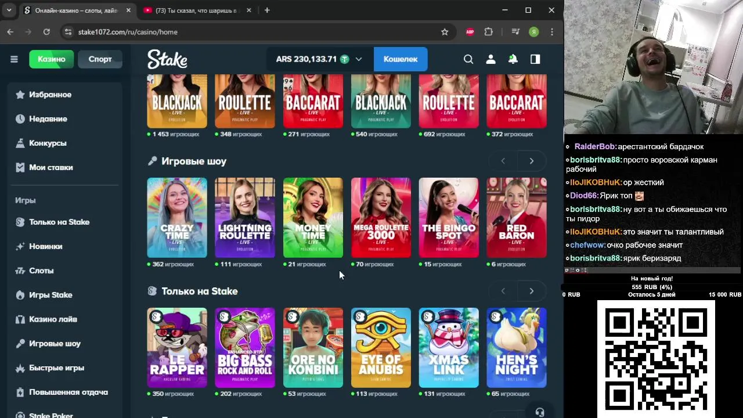The image size is (743, 418).
Task: Open a new browser tab
Action: pos(267,10)
